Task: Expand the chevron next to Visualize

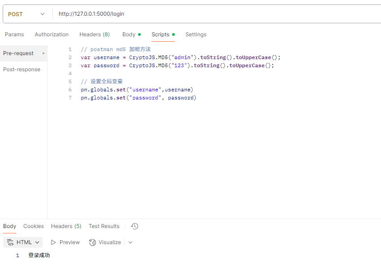Action: [130, 242]
